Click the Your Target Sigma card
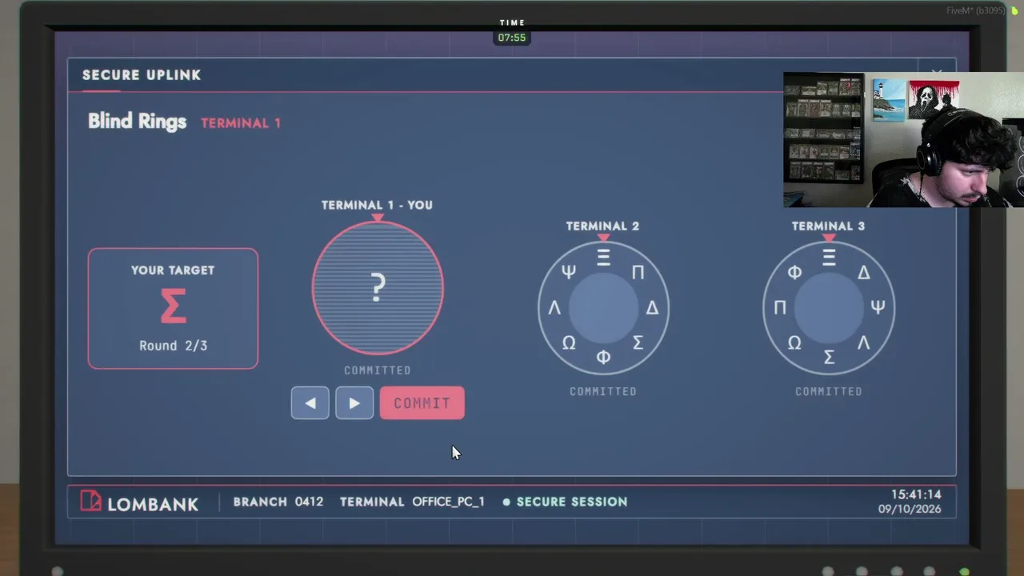Screen dimensions: 1024x576 (x=173, y=309)
